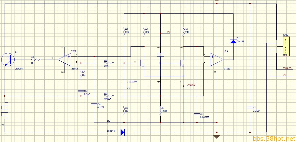Select the DIP4 connector body
The height and width of the screenshot is (142, 296).
click(286, 46)
